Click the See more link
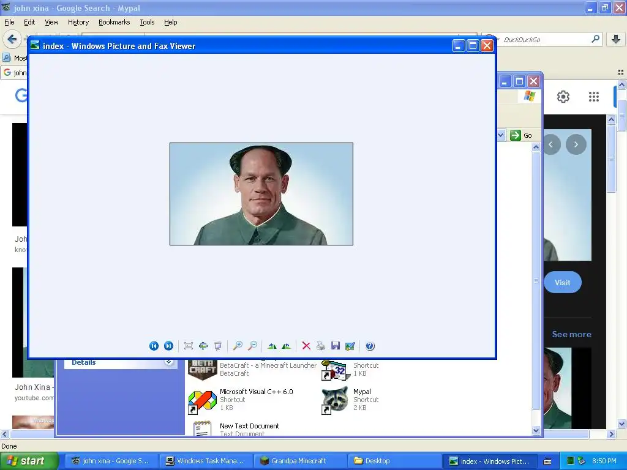 point(571,334)
